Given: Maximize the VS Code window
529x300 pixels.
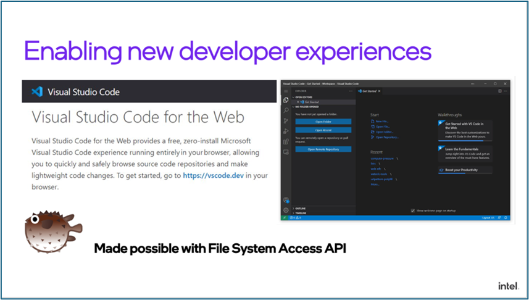Looking at the screenshot, I should [495, 83].
